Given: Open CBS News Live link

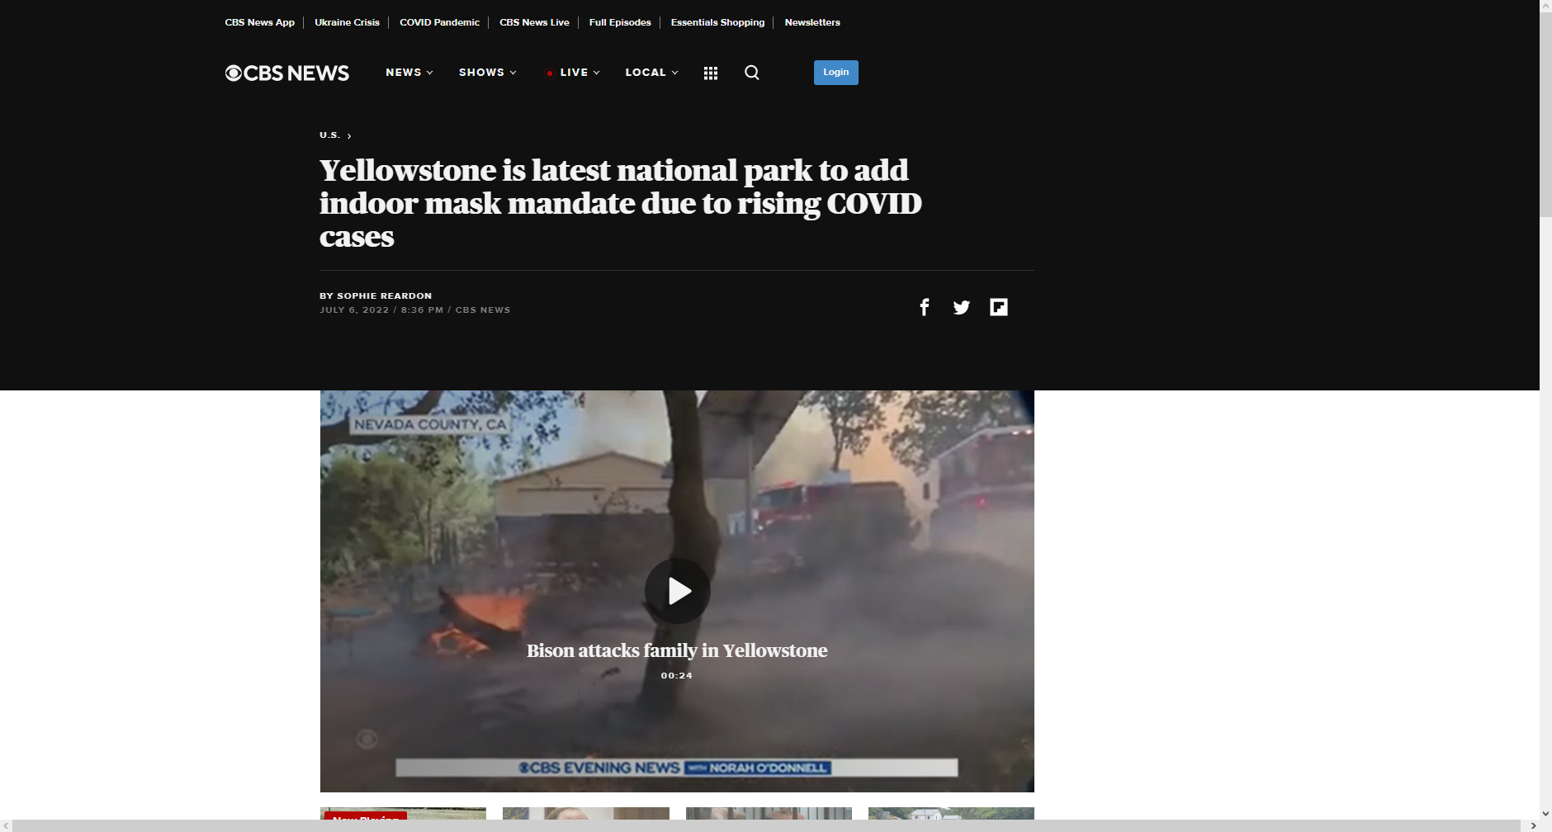Looking at the screenshot, I should [534, 22].
